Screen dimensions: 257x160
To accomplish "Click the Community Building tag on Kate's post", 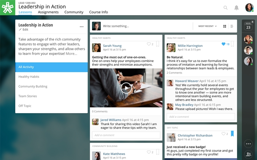I will click(x=105, y=146).
